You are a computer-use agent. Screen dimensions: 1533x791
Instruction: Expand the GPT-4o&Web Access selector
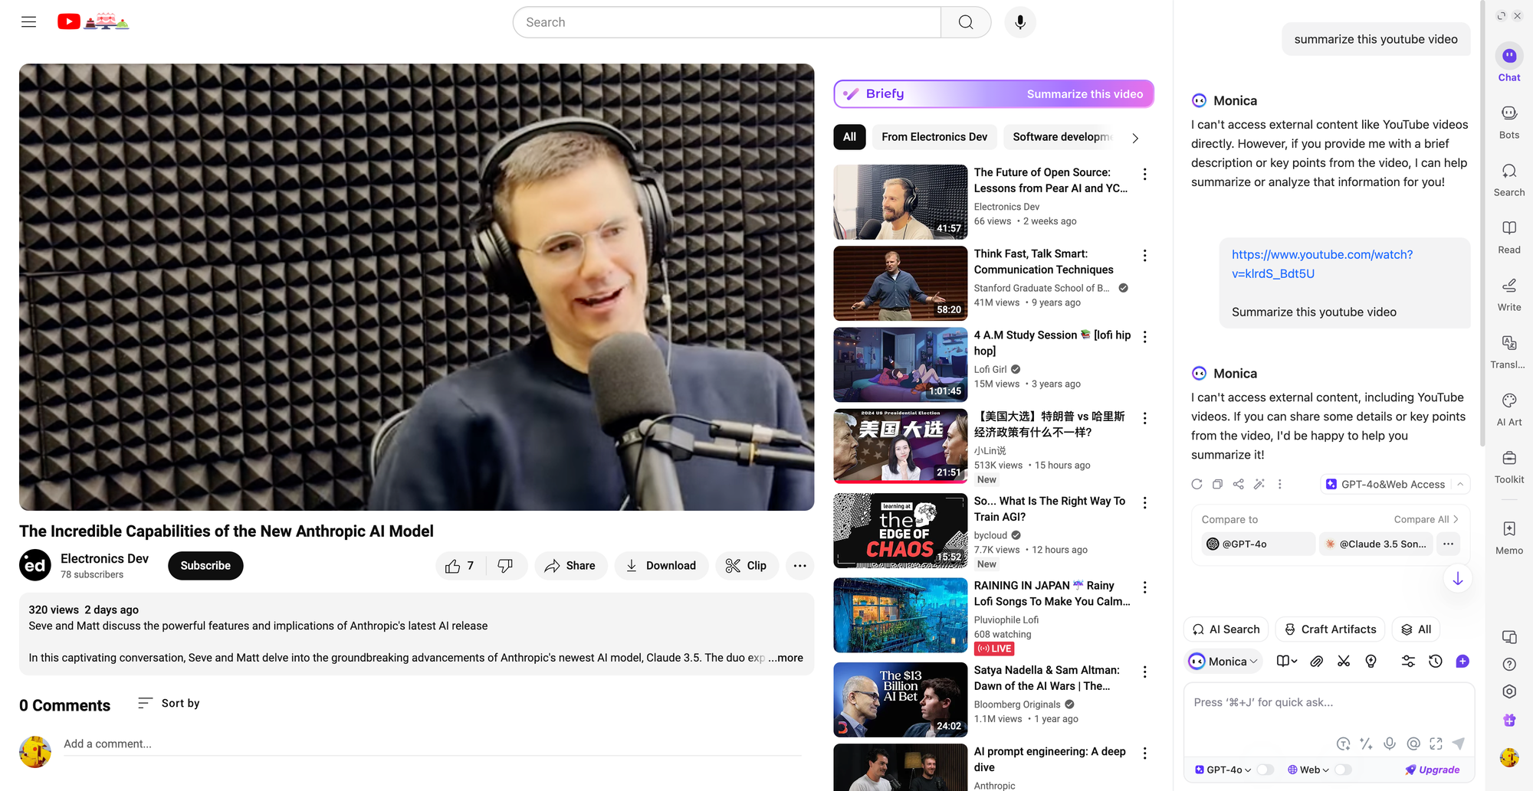[x=1395, y=484]
